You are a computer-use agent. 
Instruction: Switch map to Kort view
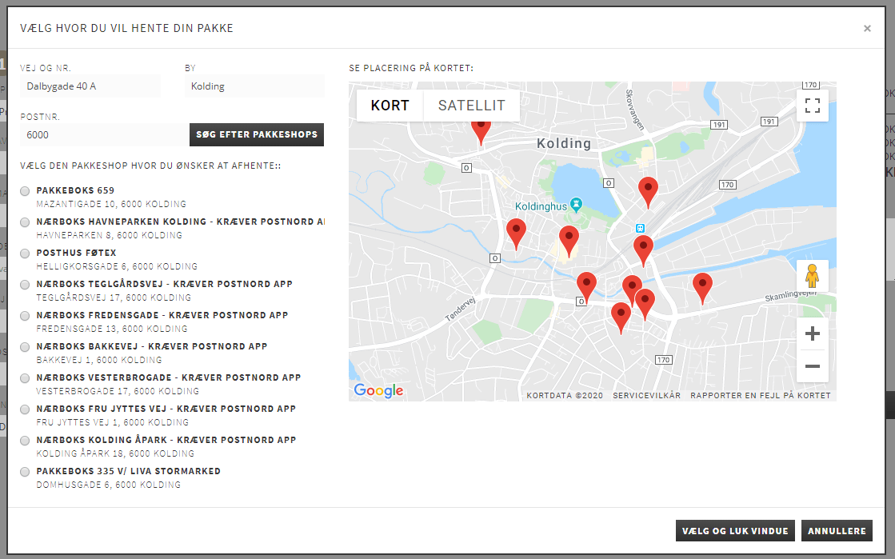click(x=390, y=106)
